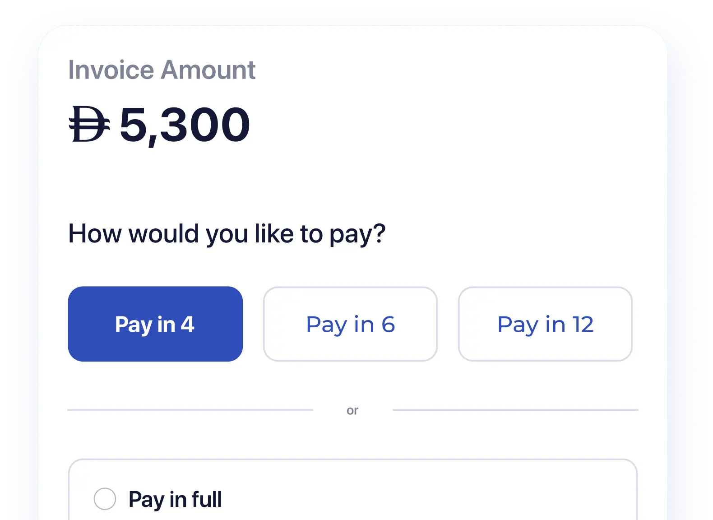Click the number 4 in Pay in 4
The width and height of the screenshot is (713, 520).
pyautogui.click(x=188, y=324)
